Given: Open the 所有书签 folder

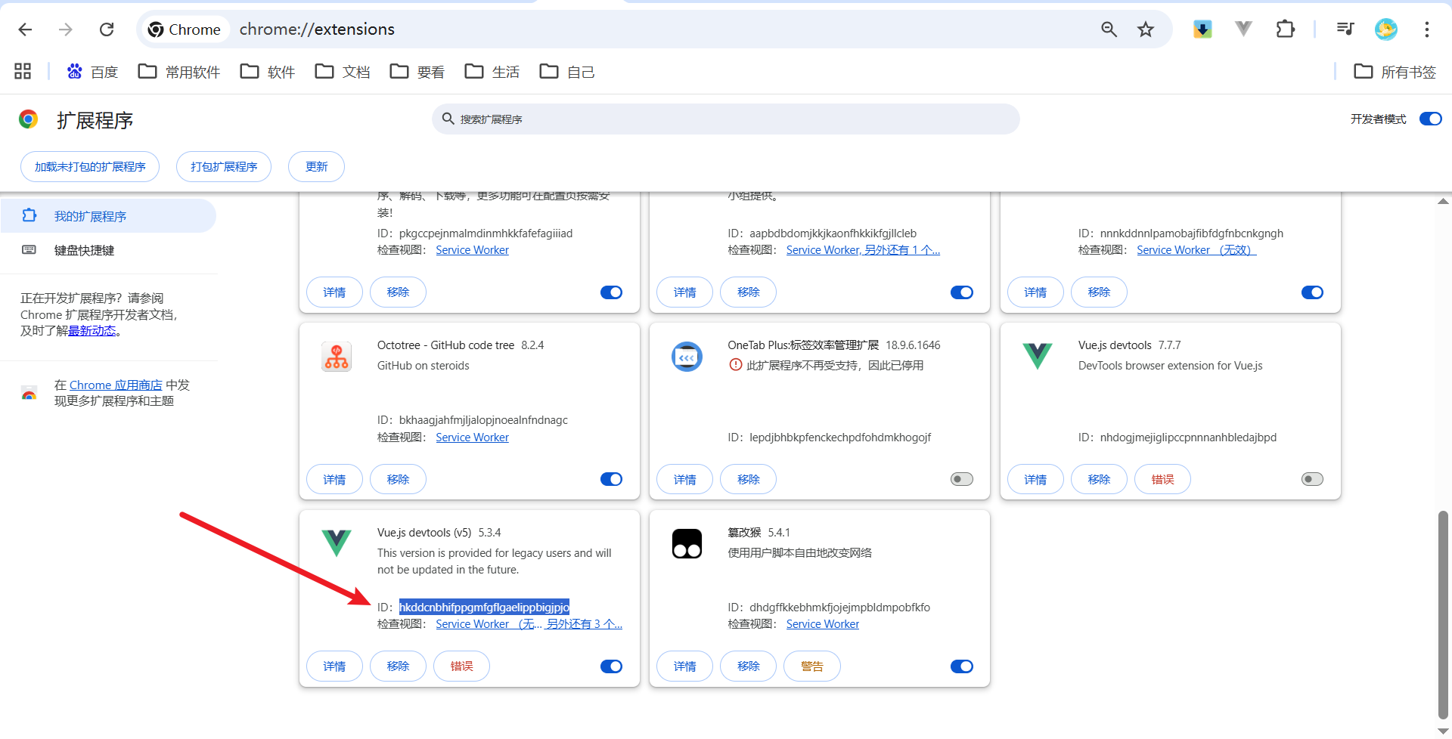Looking at the screenshot, I should (1395, 72).
